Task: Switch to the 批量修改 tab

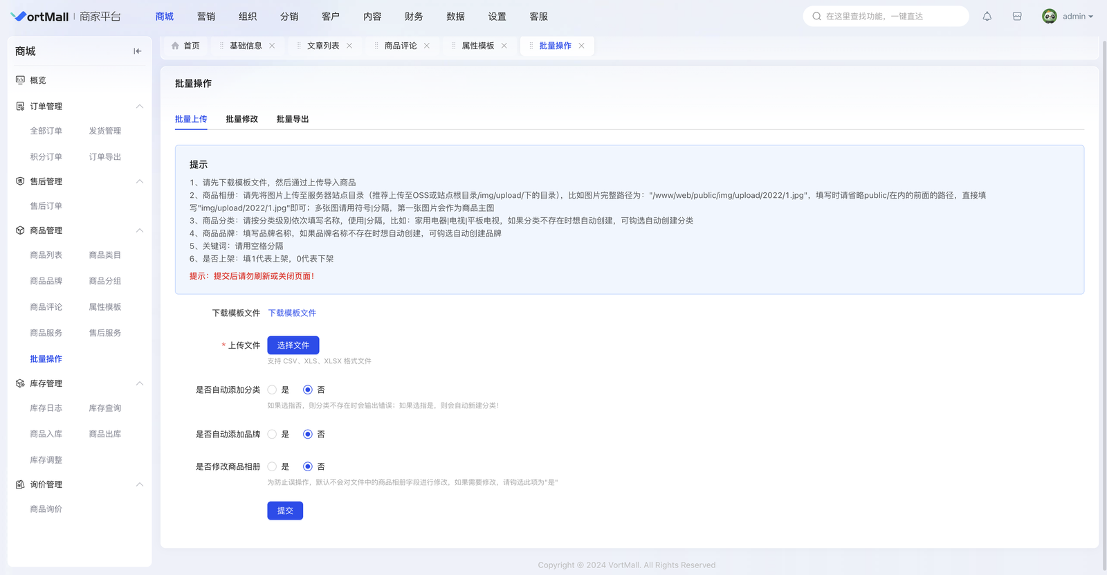Action: point(241,119)
